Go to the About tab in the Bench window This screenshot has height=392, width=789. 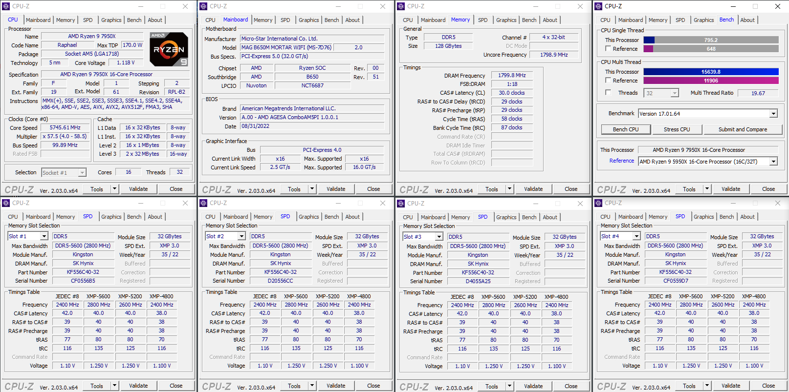(x=747, y=20)
